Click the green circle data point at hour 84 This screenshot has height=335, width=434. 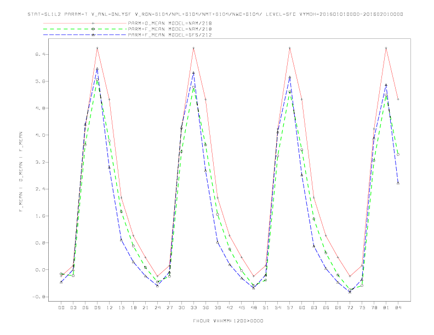(x=398, y=154)
